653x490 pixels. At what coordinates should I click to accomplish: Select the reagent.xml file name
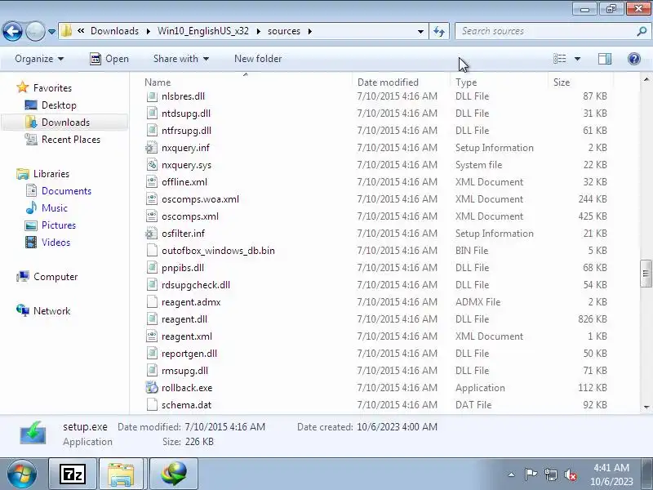coord(187,336)
